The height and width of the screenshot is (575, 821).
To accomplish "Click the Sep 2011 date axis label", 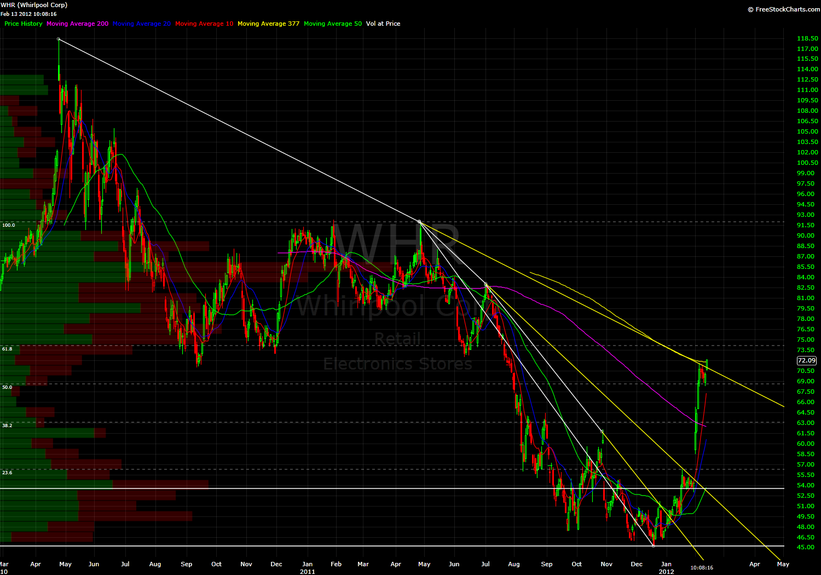I will point(547,564).
